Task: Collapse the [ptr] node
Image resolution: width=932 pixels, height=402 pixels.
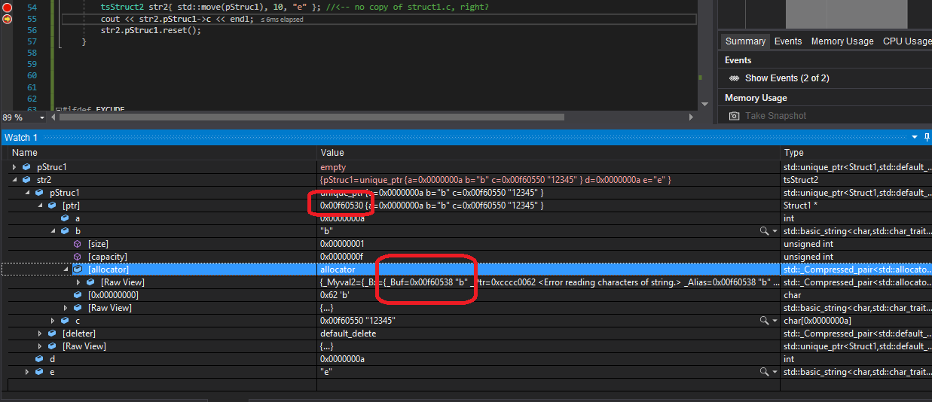Action: click(x=41, y=206)
